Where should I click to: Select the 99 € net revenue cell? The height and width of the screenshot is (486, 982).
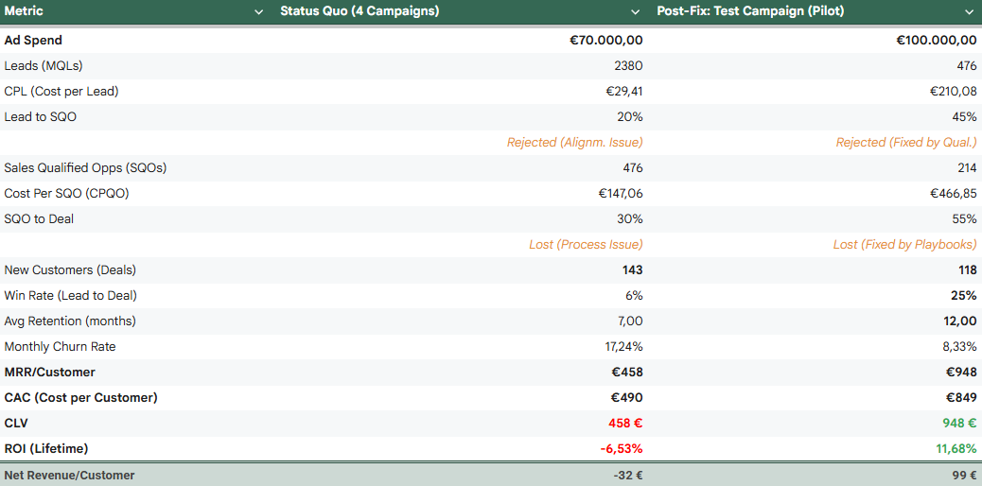click(x=964, y=476)
